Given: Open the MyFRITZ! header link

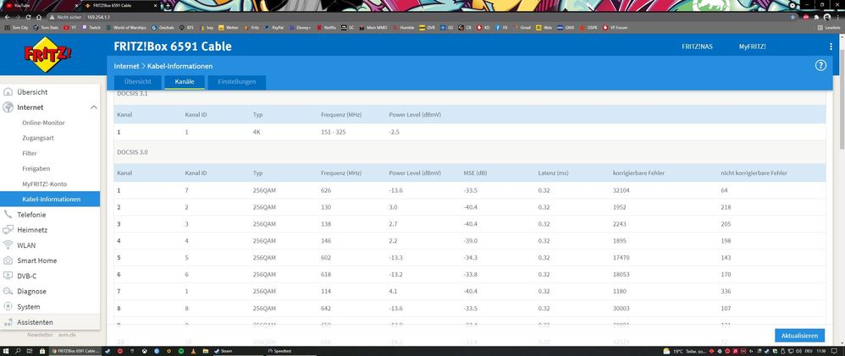Looking at the screenshot, I should click(x=752, y=47).
